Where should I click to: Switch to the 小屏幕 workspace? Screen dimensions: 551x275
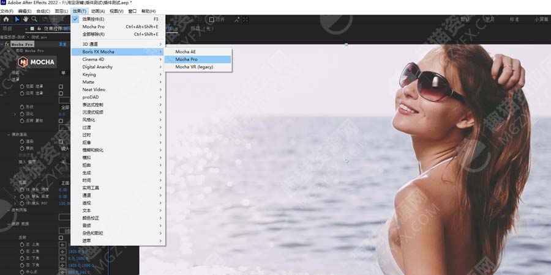(541, 20)
